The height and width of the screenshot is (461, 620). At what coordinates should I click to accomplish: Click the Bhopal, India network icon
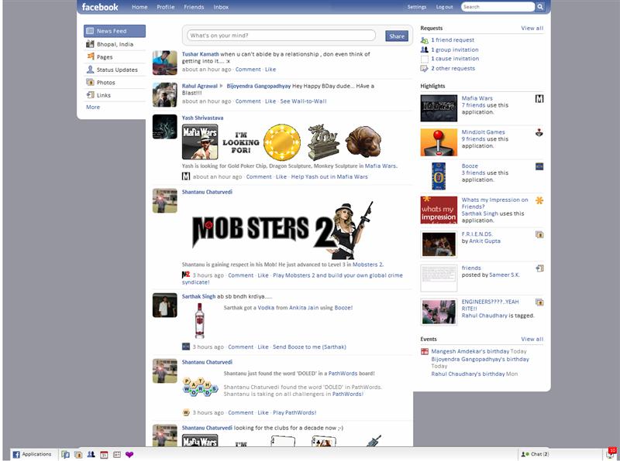pos(90,44)
